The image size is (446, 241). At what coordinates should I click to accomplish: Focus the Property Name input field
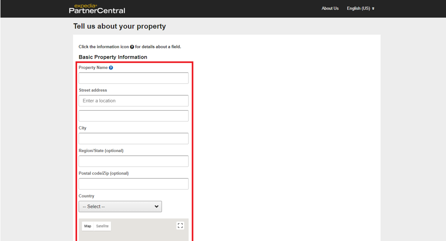[x=133, y=78]
